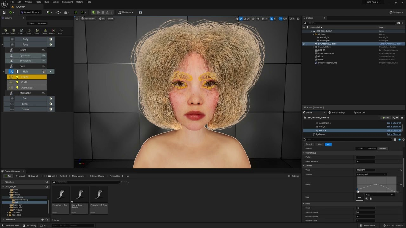The height and width of the screenshot is (228, 406).
Task: Open the Build menu
Action: click(x=47, y=2)
